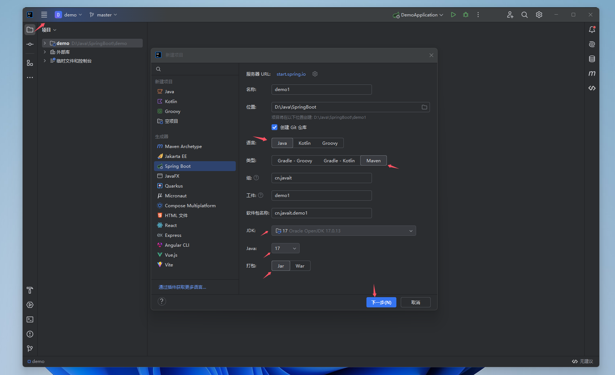
Task: Click the group field help icon
Action: click(256, 178)
